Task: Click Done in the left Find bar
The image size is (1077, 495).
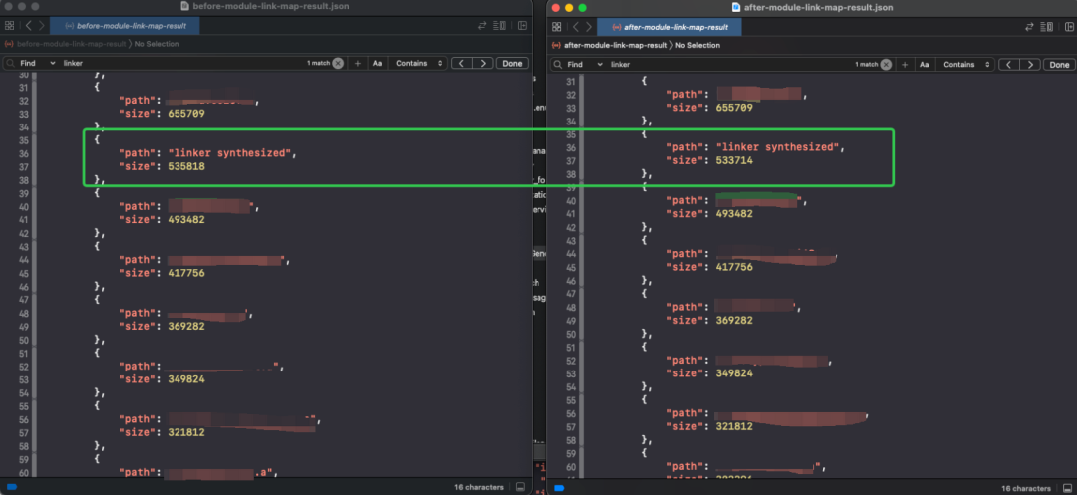Action: (x=512, y=63)
